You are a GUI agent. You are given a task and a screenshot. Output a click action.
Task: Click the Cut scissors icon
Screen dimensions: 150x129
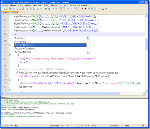[27, 9]
